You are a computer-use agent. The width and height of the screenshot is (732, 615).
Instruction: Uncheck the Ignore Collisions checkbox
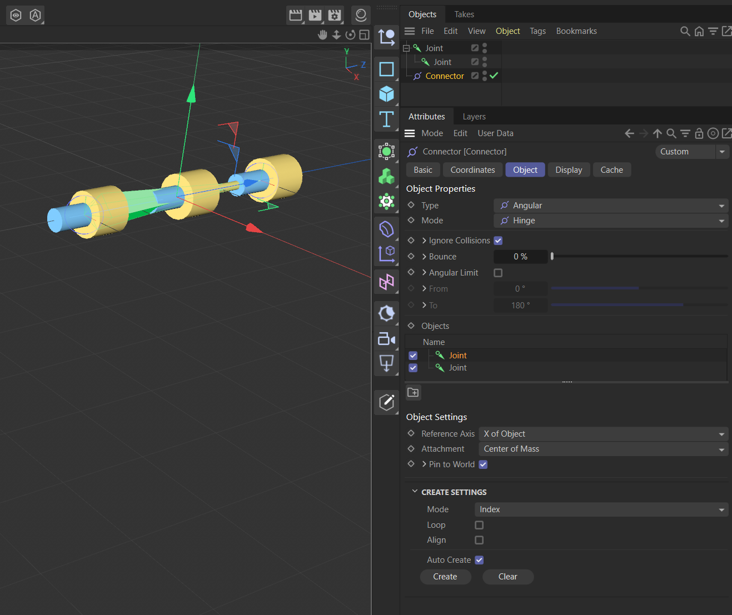[x=498, y=241]
